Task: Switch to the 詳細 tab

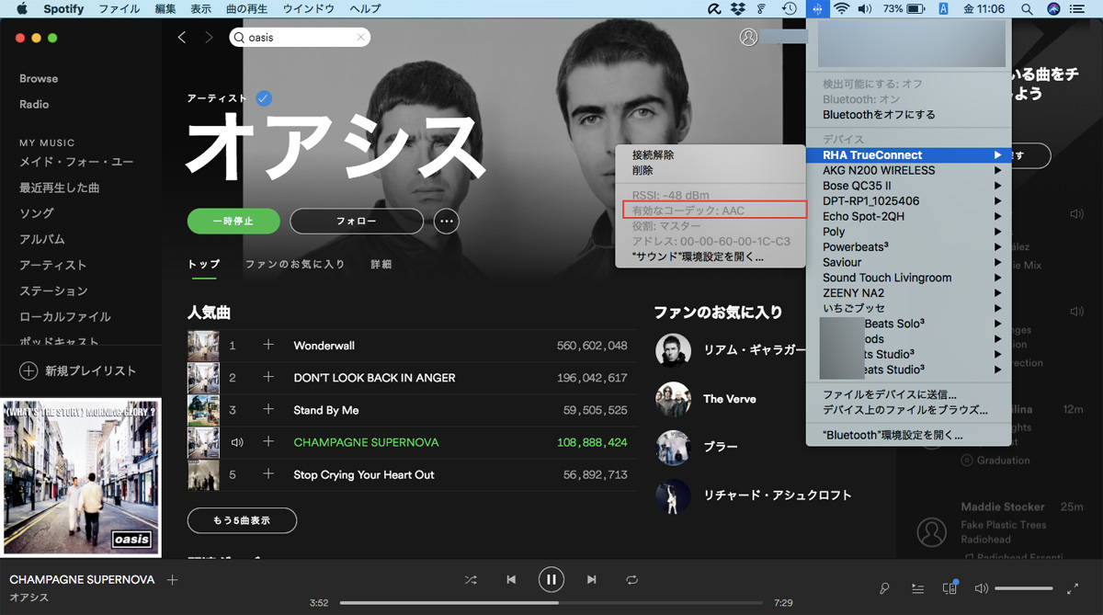Action: click(x=381, y=264)
